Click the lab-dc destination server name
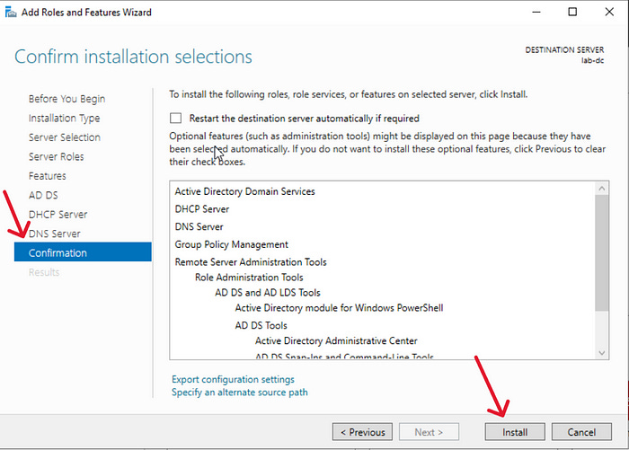Image resolution: width=629 pixels, height=450 pixels. (592, 60)
